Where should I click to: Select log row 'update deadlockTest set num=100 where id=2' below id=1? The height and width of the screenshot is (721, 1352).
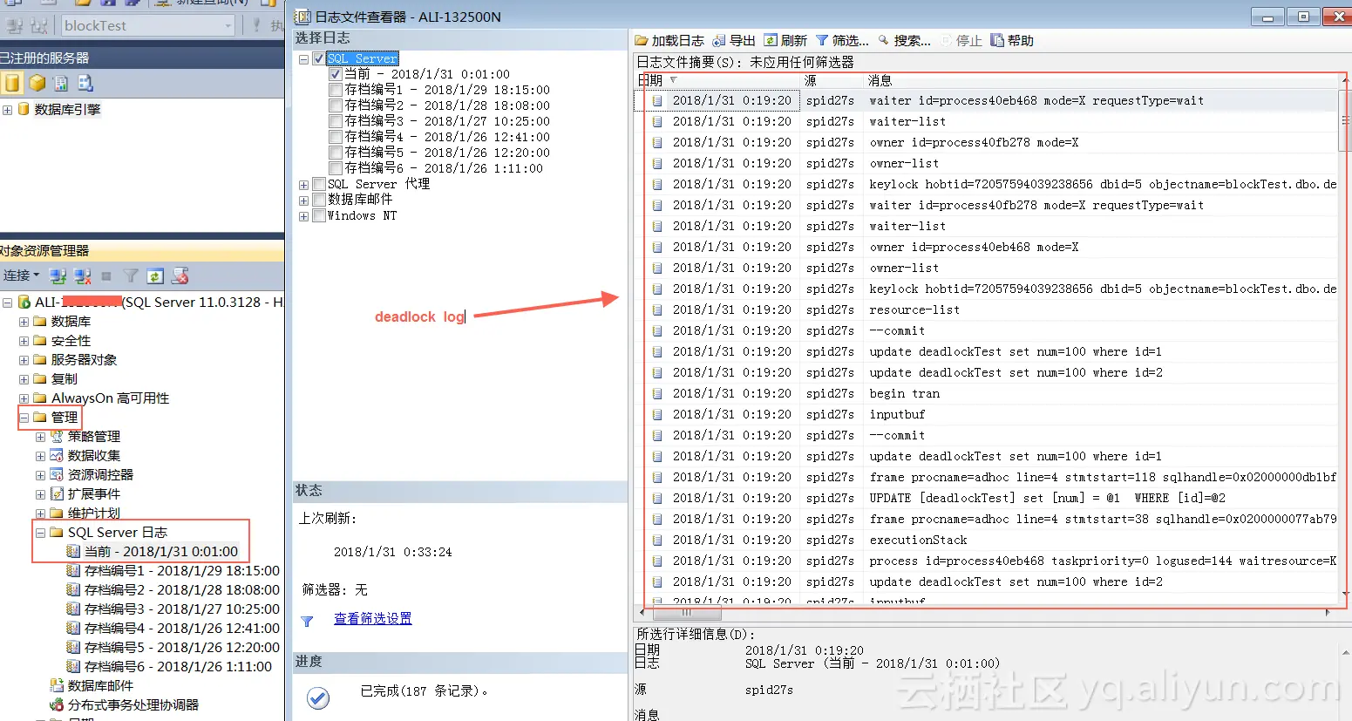[x=986, y=372]
